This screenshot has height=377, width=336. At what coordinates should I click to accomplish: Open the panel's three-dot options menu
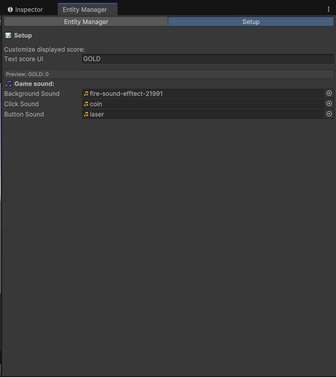(x=329, y=9)
